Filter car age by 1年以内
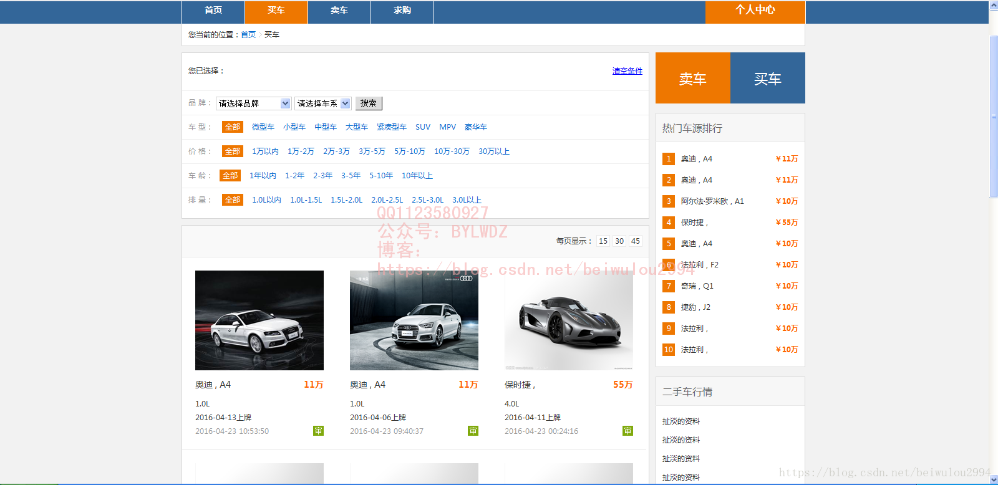The height and width of the screenshot is (485, 998). point(263,176)
